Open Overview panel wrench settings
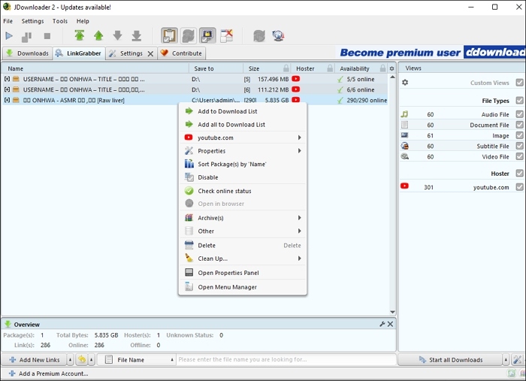This screenshot has width=526, height=381. pyautogui.click(x=382, y=324)
